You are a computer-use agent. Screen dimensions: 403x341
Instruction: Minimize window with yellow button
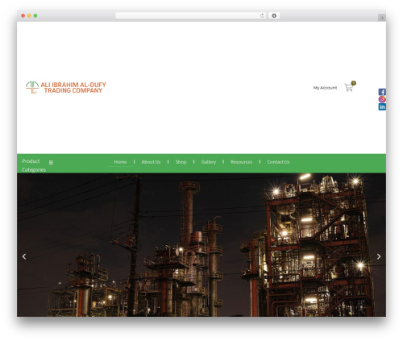click(29, 15)
